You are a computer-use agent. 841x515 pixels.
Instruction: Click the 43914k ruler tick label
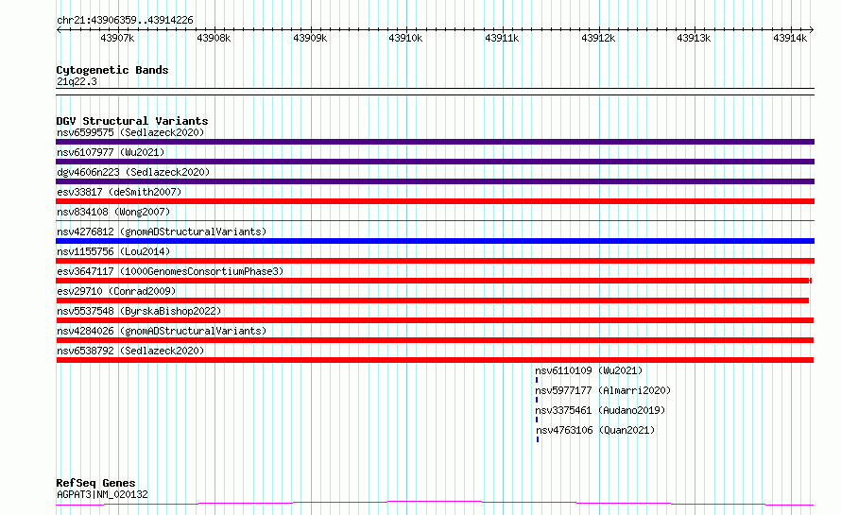[x=790, y=38]
